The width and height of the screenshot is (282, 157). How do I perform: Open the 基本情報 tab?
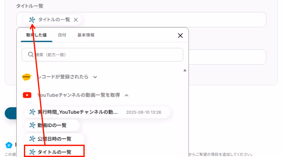pyautogui.click(x=86, y=35)
